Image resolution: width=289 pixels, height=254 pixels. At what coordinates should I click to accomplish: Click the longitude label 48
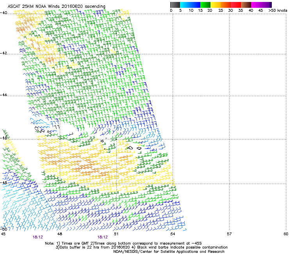[x=59, y=234]
